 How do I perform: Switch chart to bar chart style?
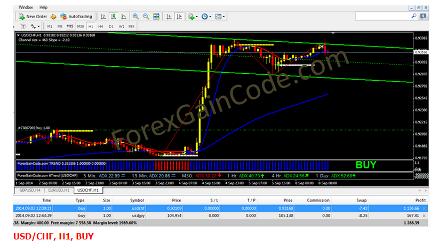tap(103, 17)
